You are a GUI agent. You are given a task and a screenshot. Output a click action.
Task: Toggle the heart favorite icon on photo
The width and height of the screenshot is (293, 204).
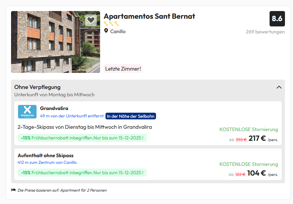click(x=91, y=20)
